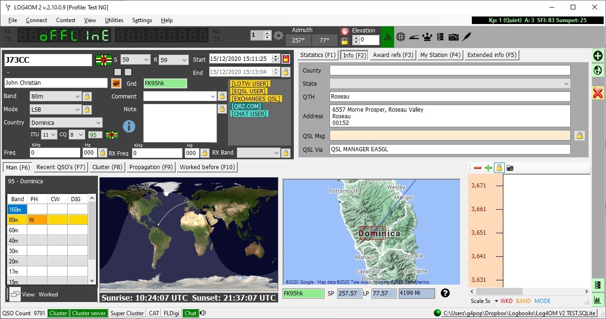Click the orange lookup icon beside name
The image size is (606, 319).
click(116, 83)
